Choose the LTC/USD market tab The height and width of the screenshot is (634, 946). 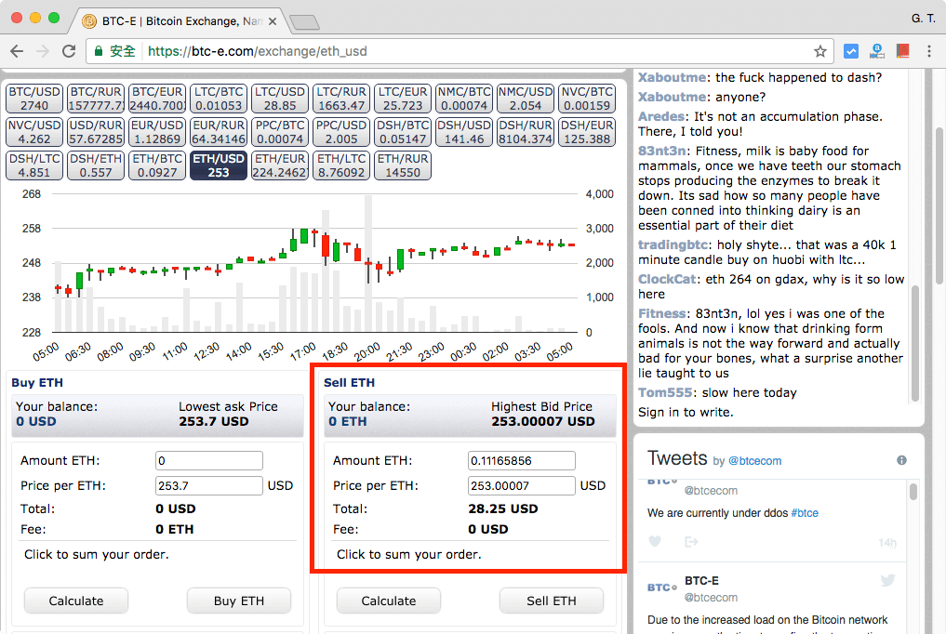pyautogui.click(x=280, y=99)
